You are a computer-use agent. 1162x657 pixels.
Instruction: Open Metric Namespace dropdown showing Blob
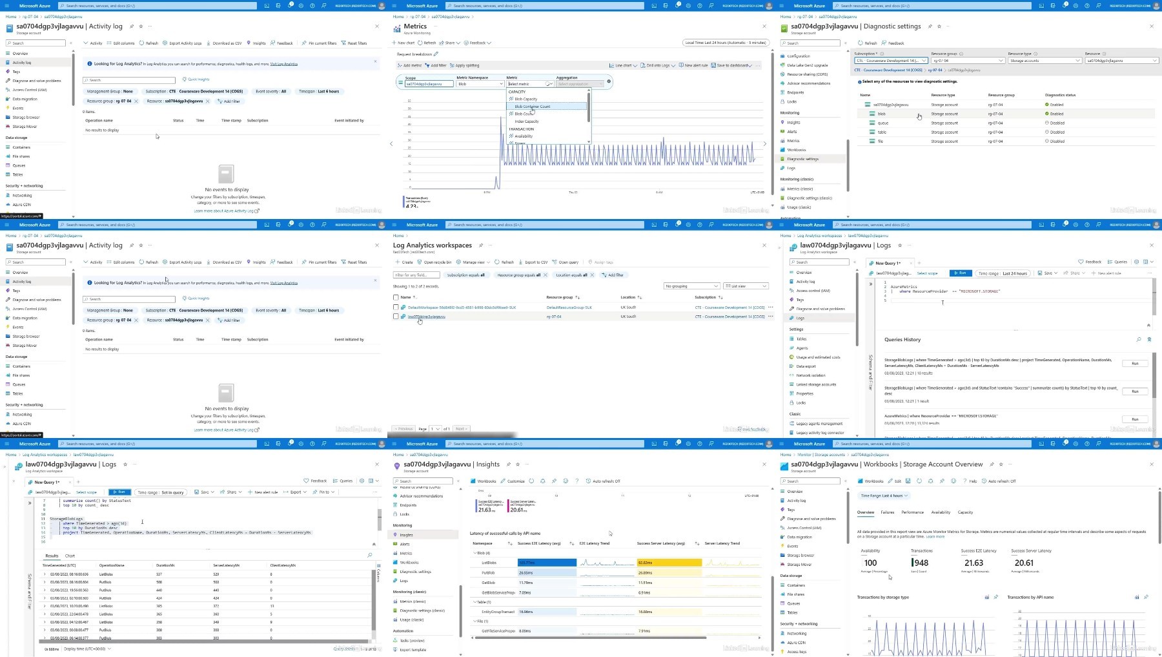click(480, 84)
